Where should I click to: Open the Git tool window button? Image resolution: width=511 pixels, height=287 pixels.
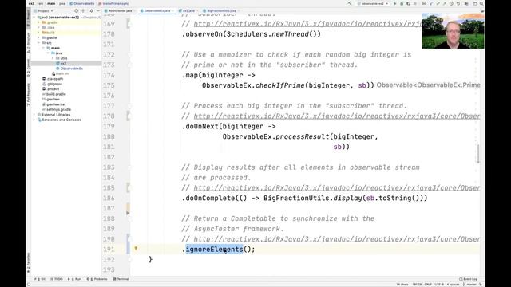39,279
